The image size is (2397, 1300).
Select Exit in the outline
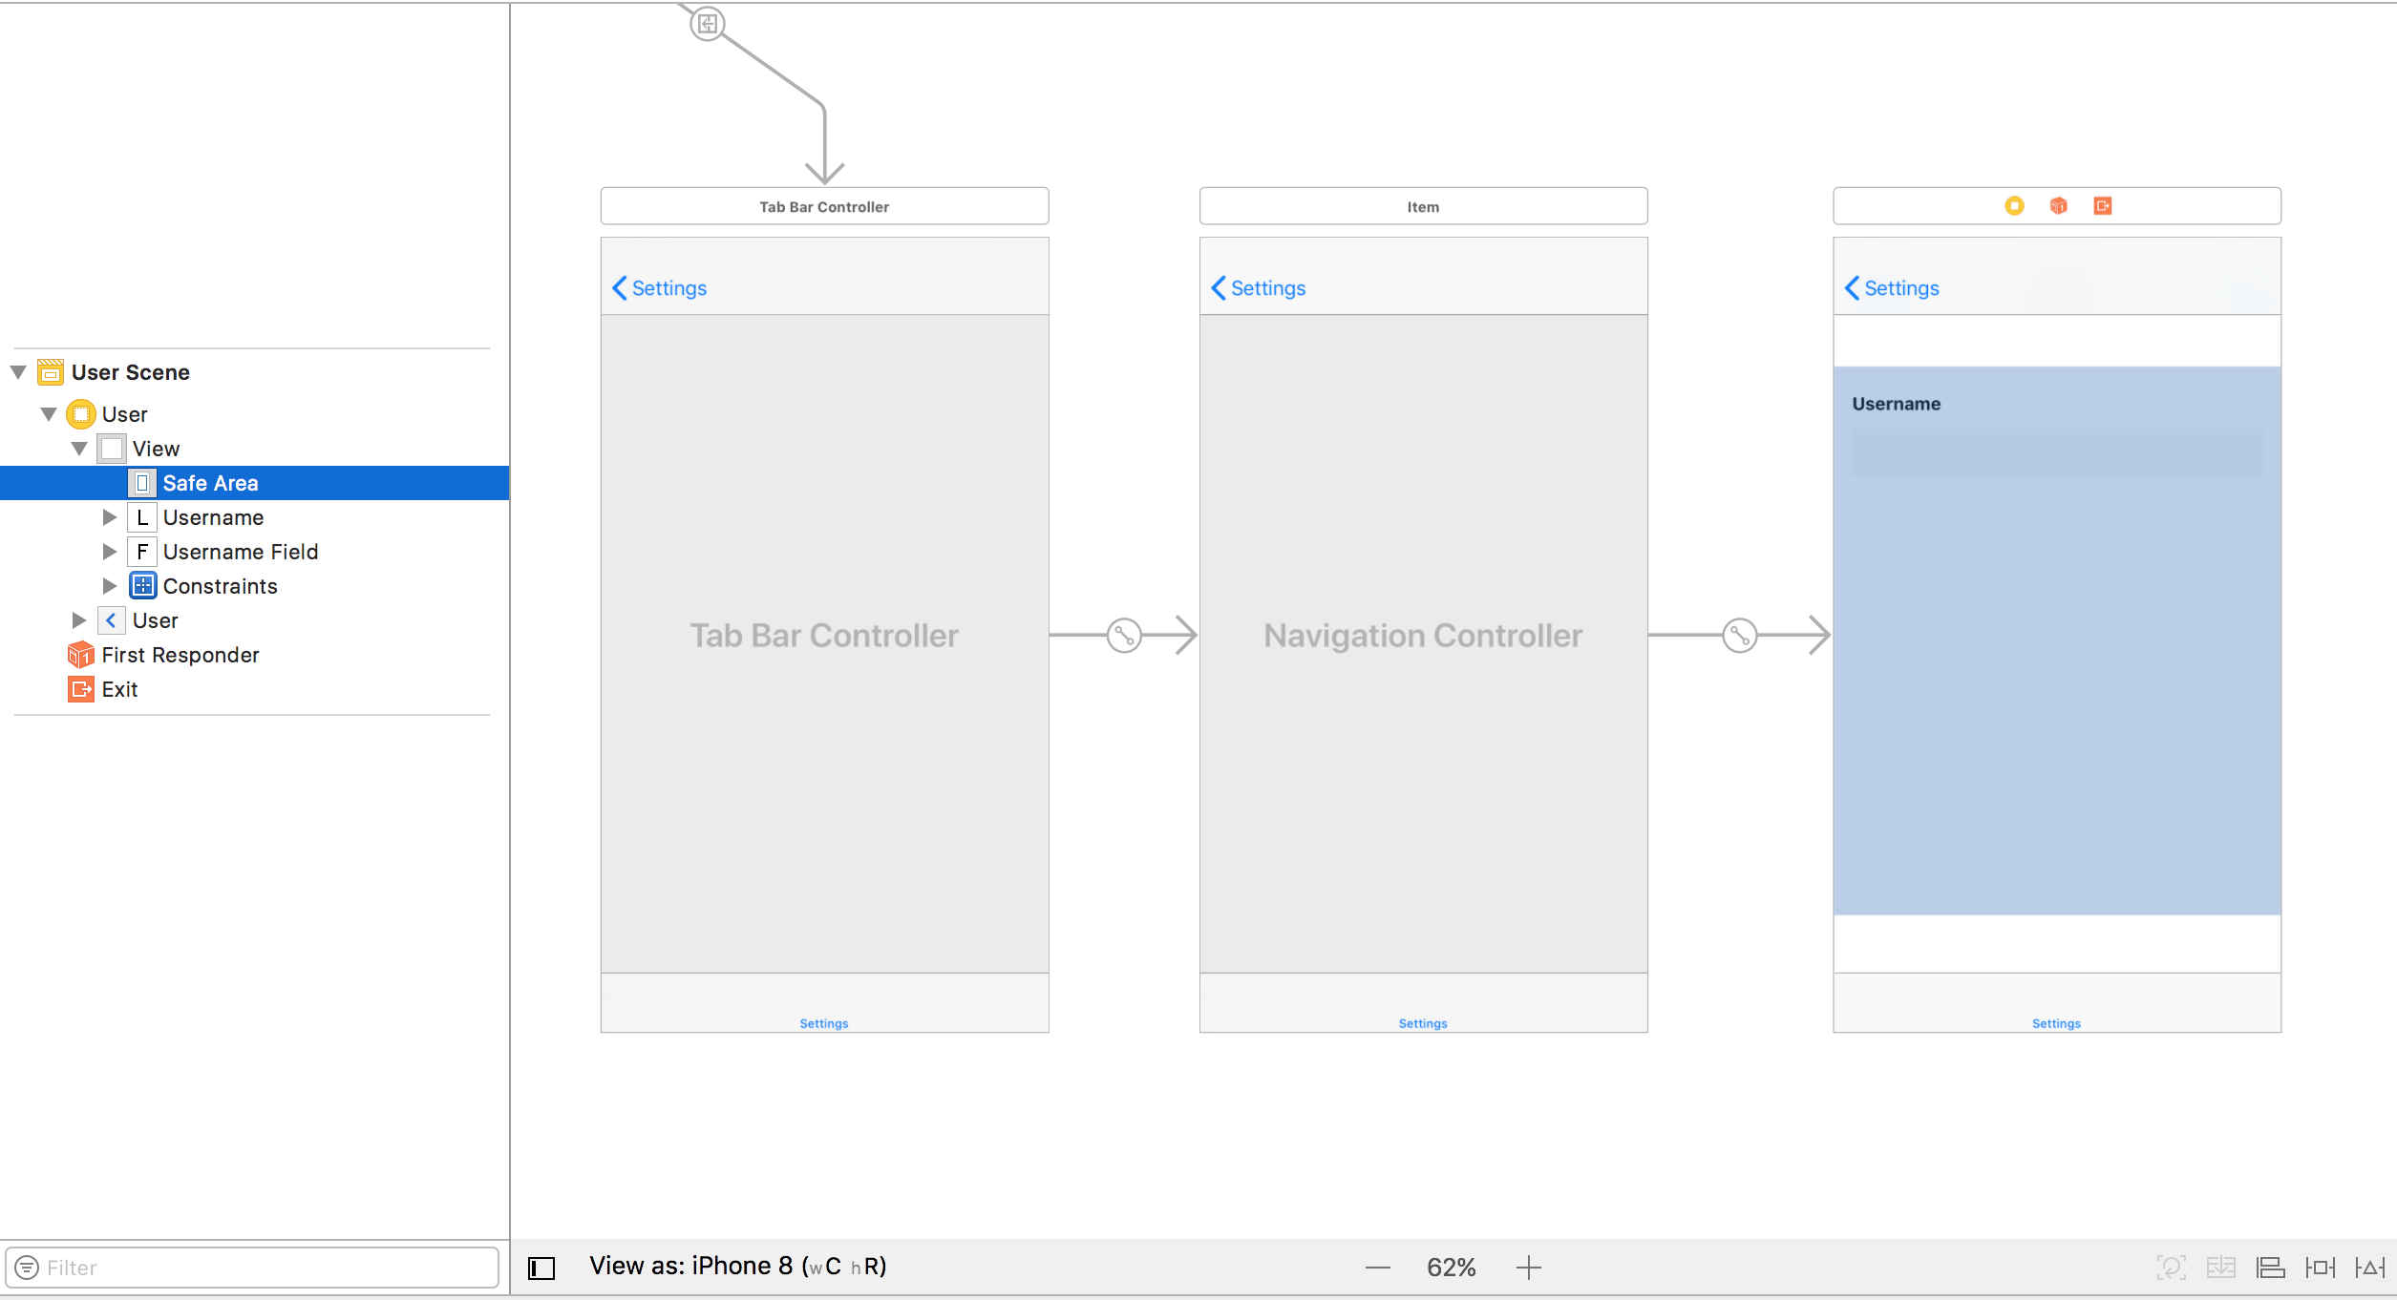tap(119, 689)
